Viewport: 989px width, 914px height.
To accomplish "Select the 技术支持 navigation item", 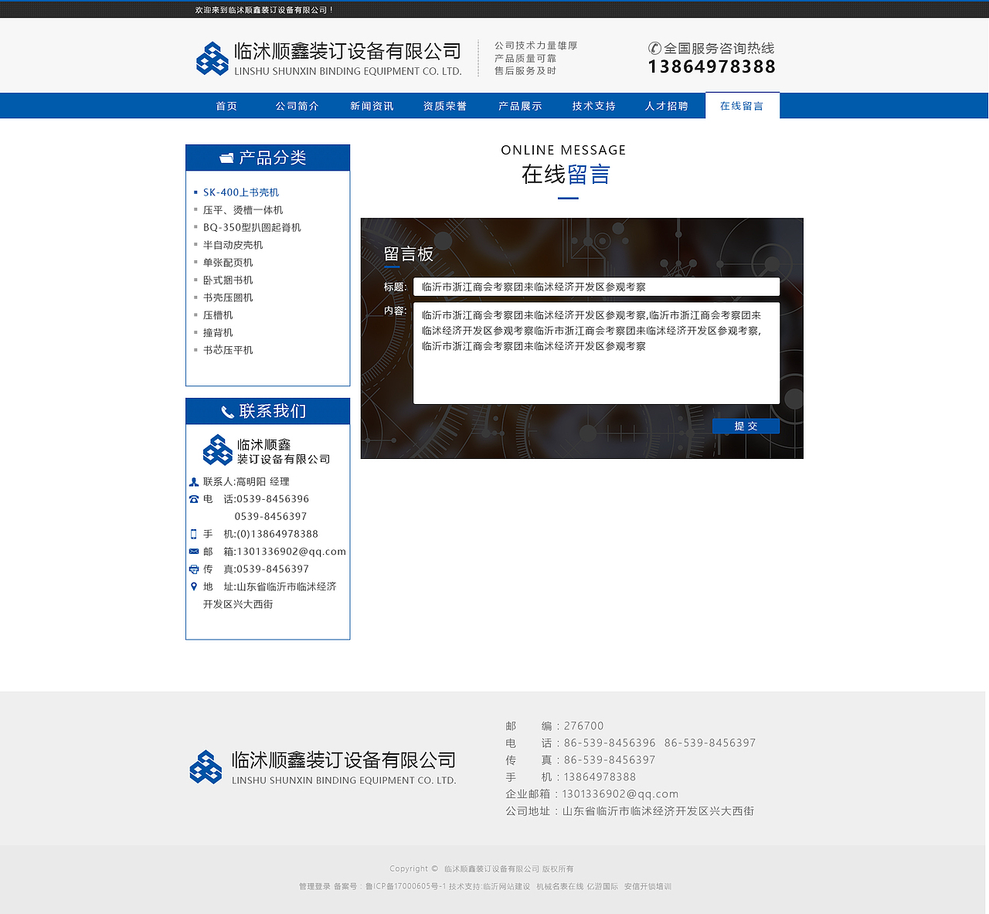I will click(x=593, y=106).
